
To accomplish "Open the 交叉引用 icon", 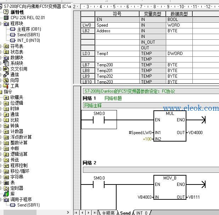I will 6,69.
